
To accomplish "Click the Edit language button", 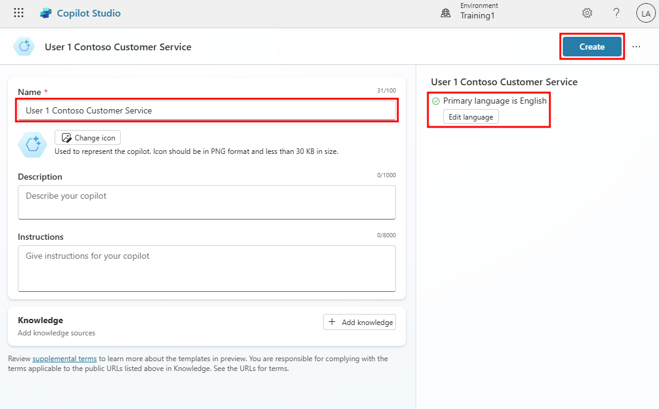I will [x=471, y=117].
